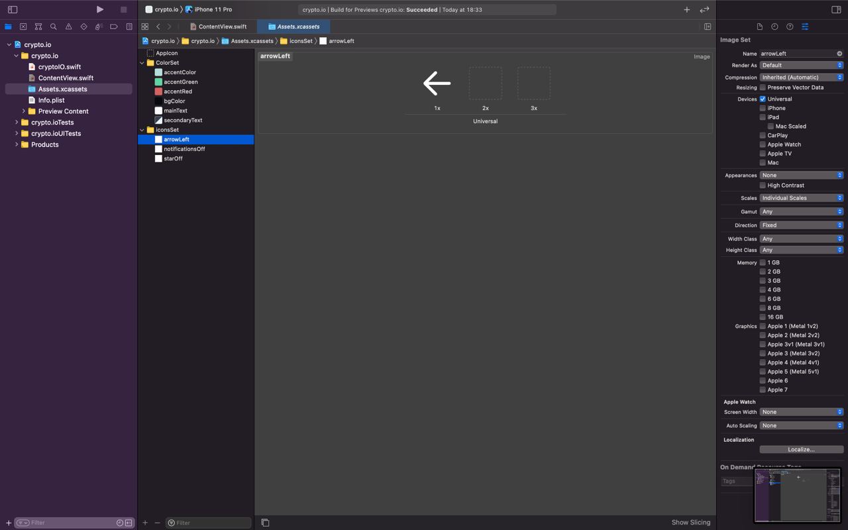Stop the running build
Image resolution: width=848 pixels, height=530 pixels.
(x=123, y=9)
